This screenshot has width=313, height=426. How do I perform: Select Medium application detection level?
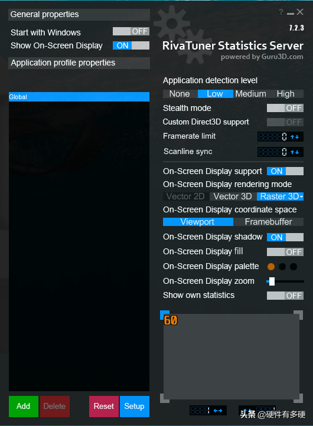click(250, 94)
